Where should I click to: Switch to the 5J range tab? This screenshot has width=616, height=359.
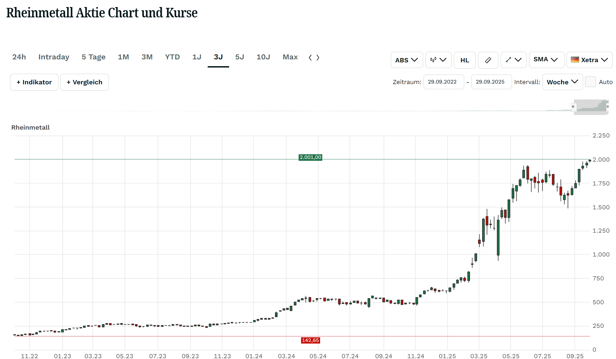(239, 57)
